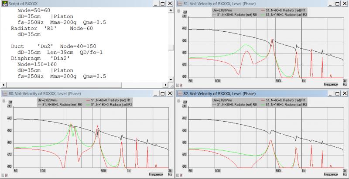Click the chart icon in window 80's title bar

coord(5,94)
